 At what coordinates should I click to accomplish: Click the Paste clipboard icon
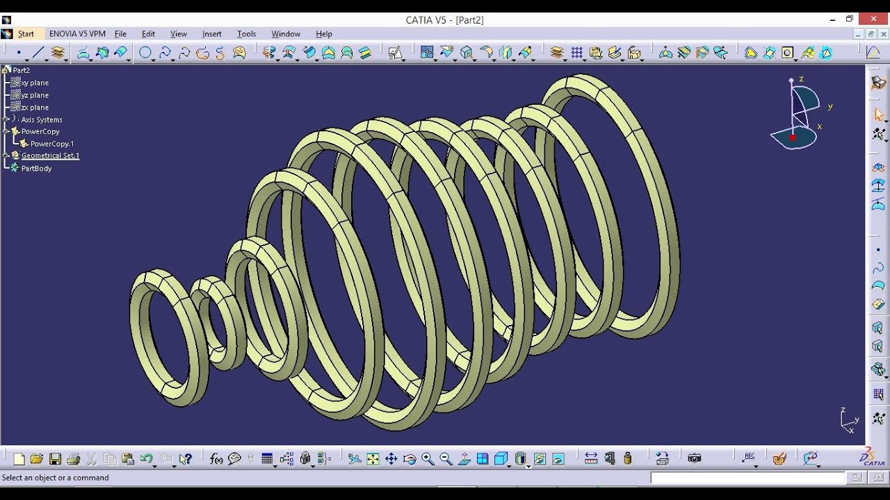(x=128, y=459)
